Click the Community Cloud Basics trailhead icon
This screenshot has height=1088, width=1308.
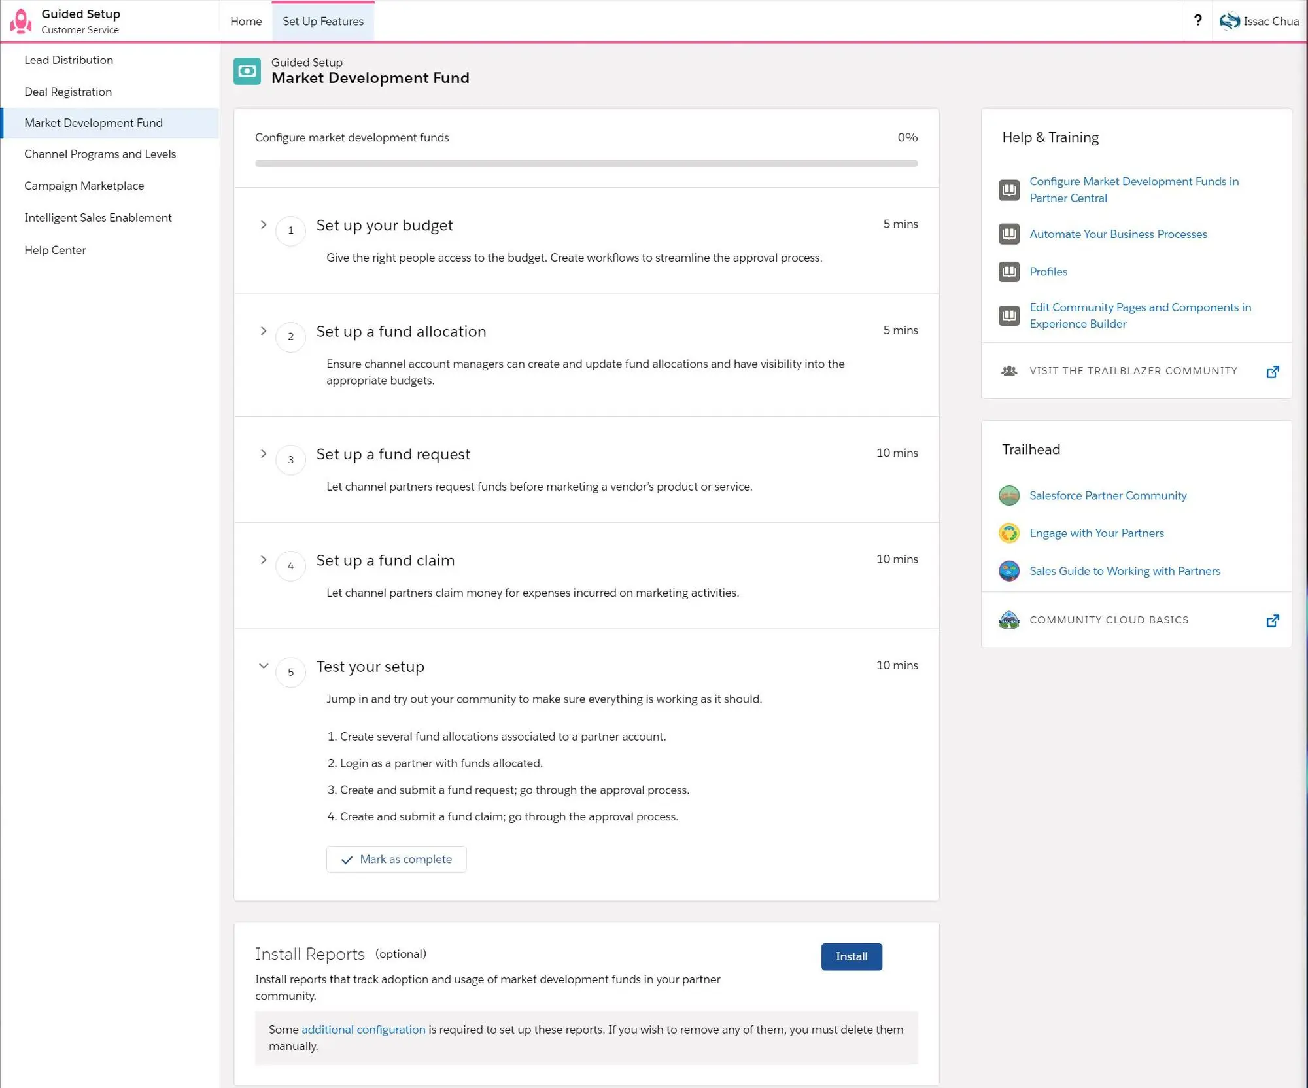tap(1008, 620)
